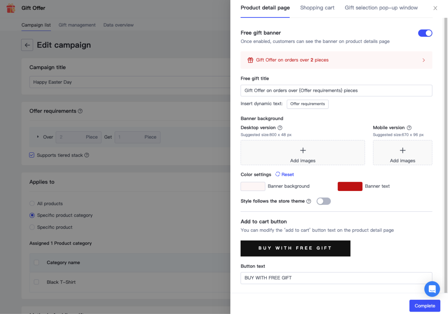
Task: Click help icon beside Supports tiered stack
Action: point(87,155)
